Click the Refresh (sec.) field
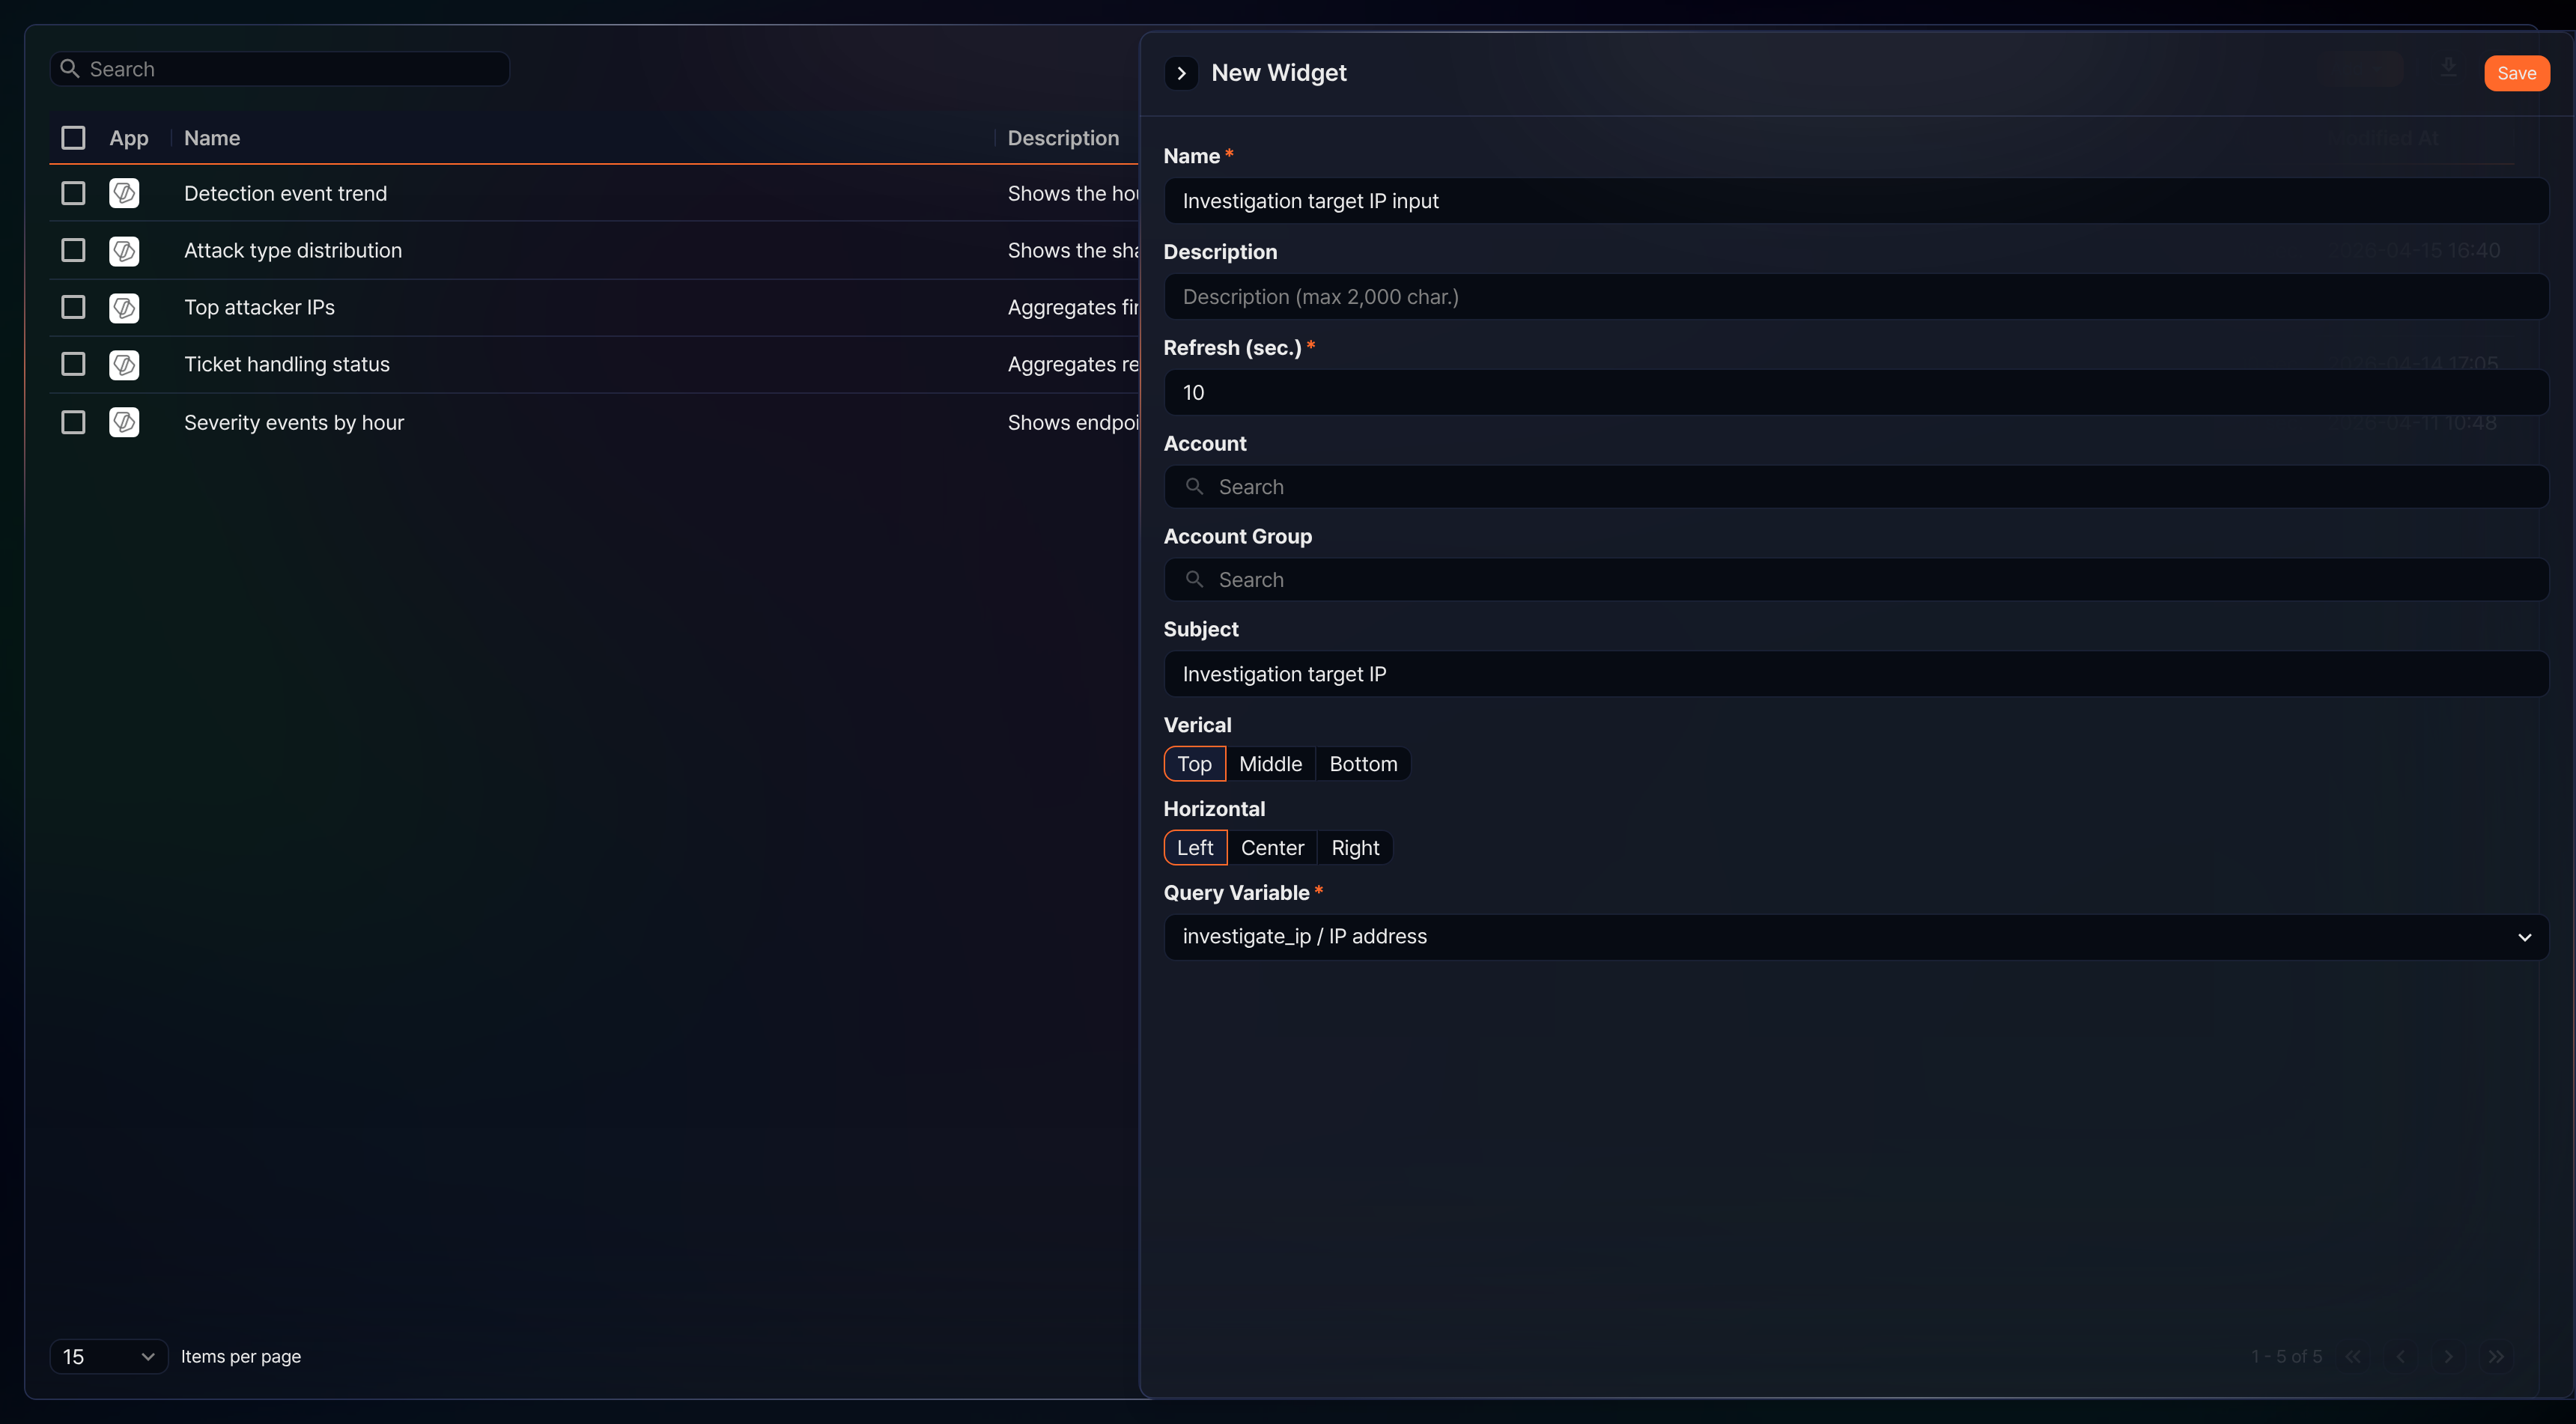2576x1424 pixels. point(1856,393)
